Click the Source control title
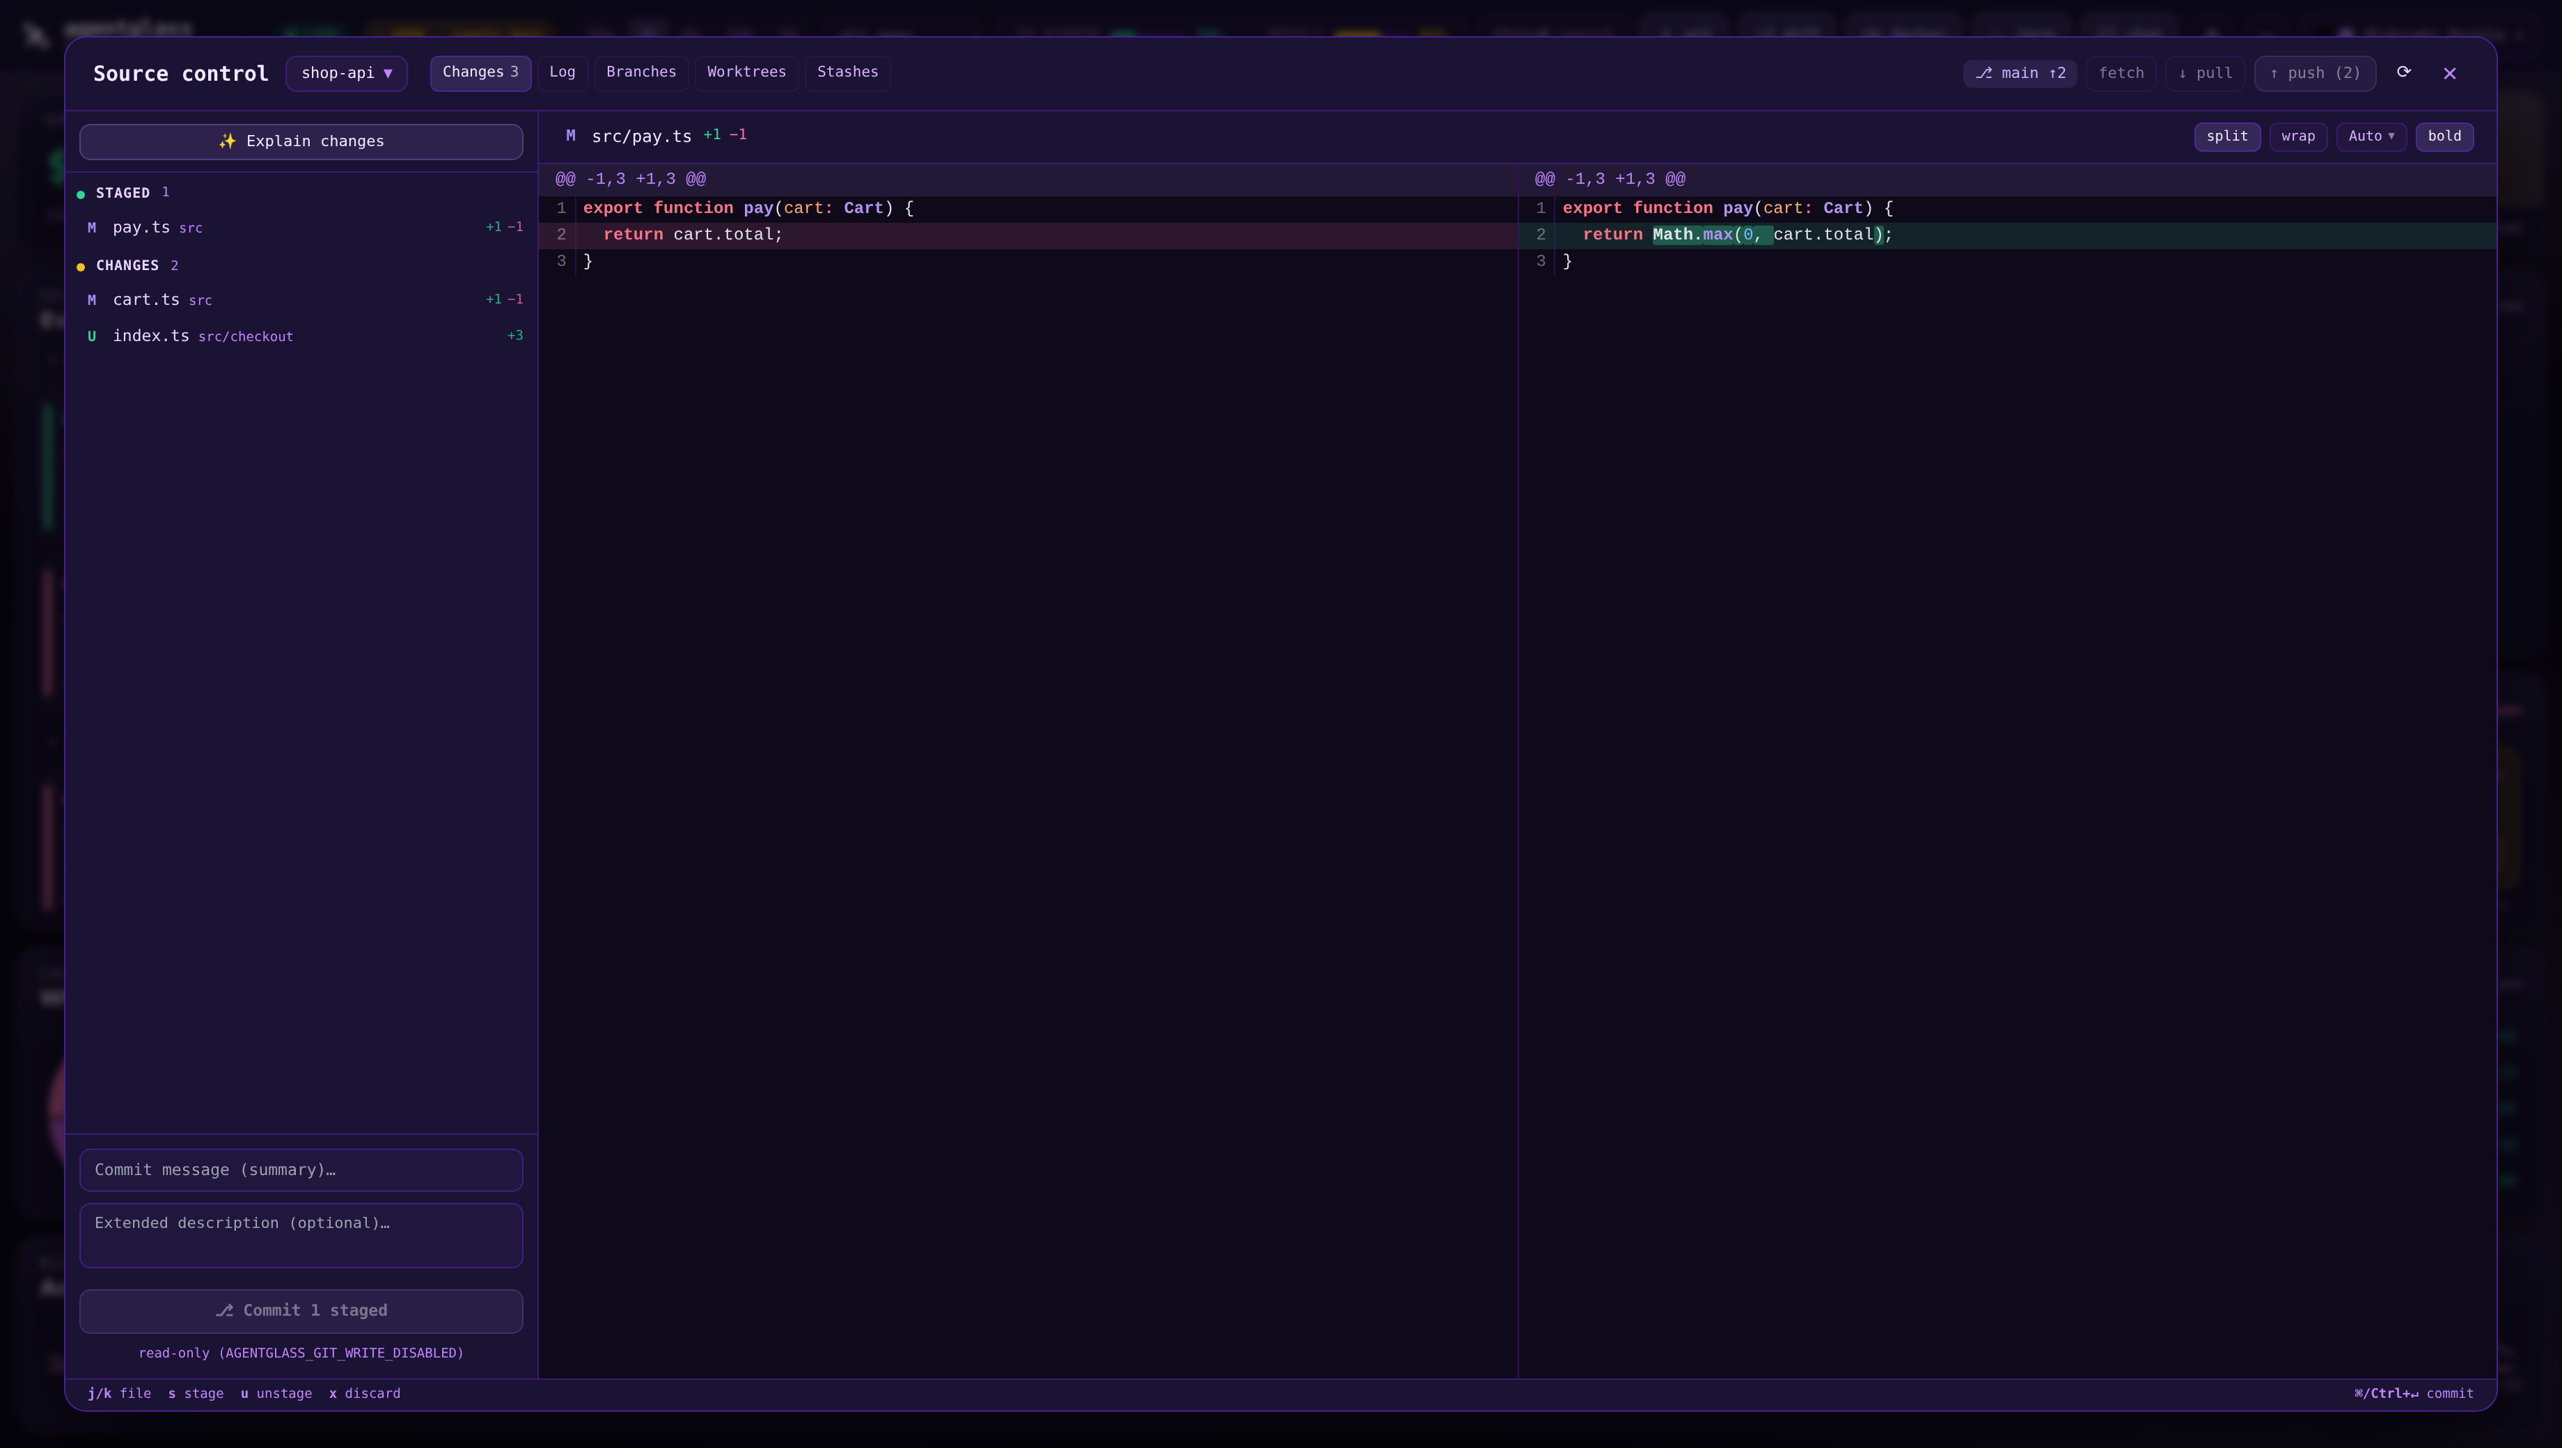Image resolution: width=2562 pixels, height=1448 pixels. tap(181, 74)
